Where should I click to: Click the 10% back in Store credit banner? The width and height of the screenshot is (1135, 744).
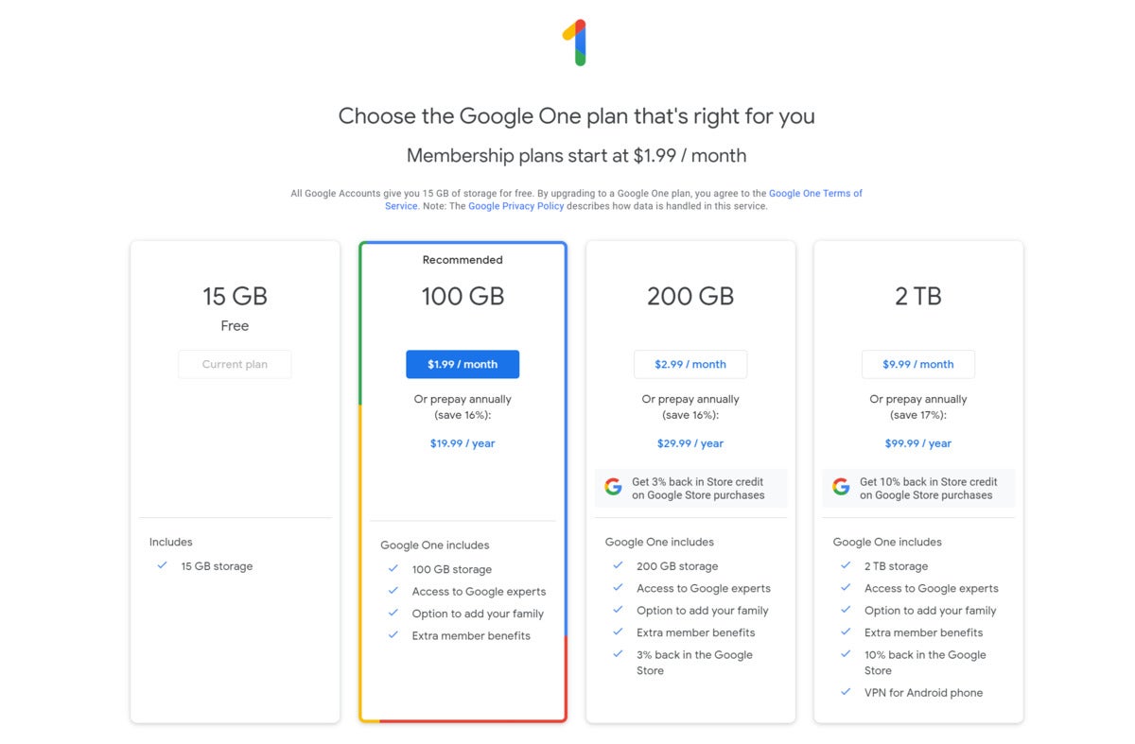918,488
